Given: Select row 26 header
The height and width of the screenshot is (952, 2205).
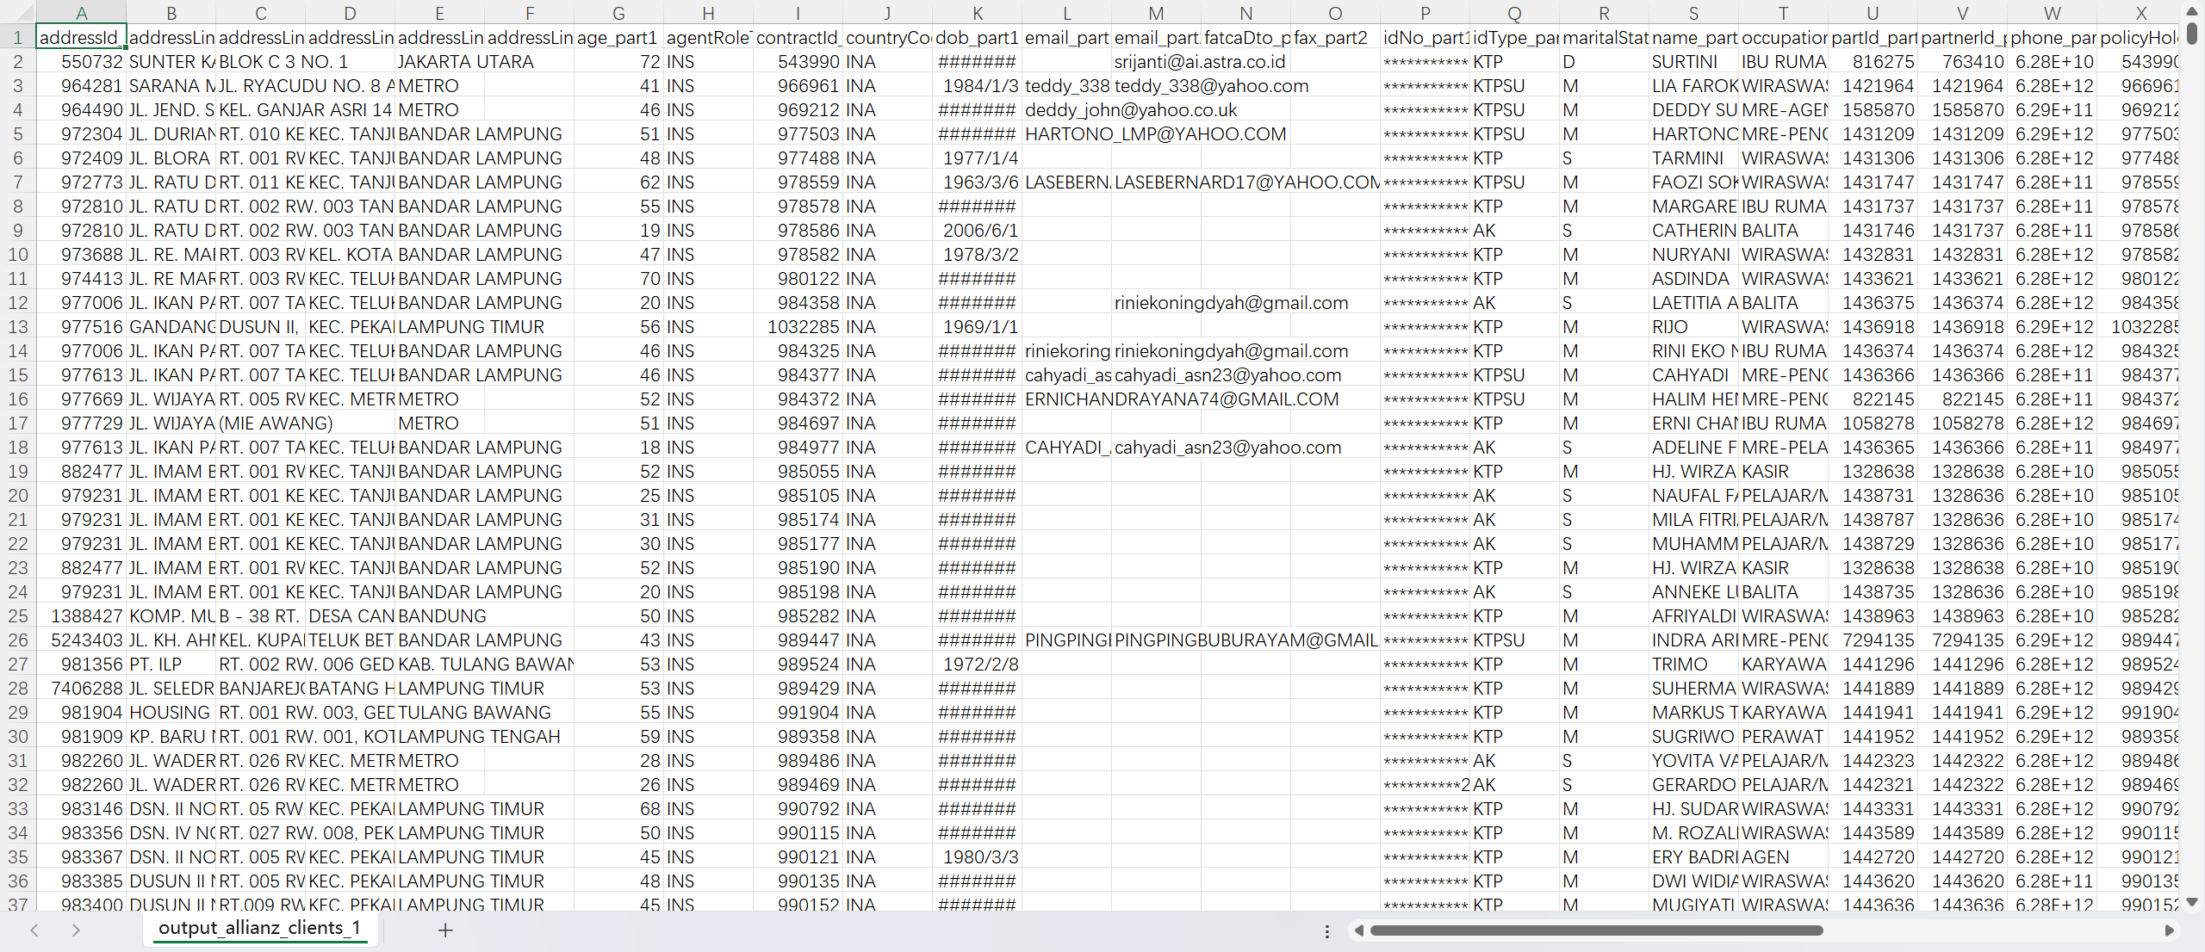Looking at the screenshot, I should 17,640.
